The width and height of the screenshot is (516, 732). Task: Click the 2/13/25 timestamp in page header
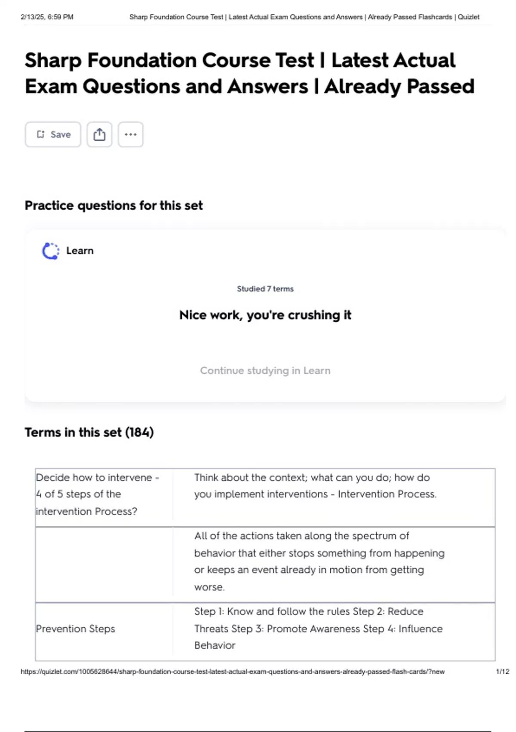click(x=47, y=17)
